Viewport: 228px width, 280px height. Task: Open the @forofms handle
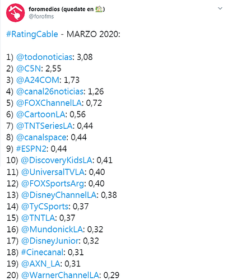tap(41, 16)
